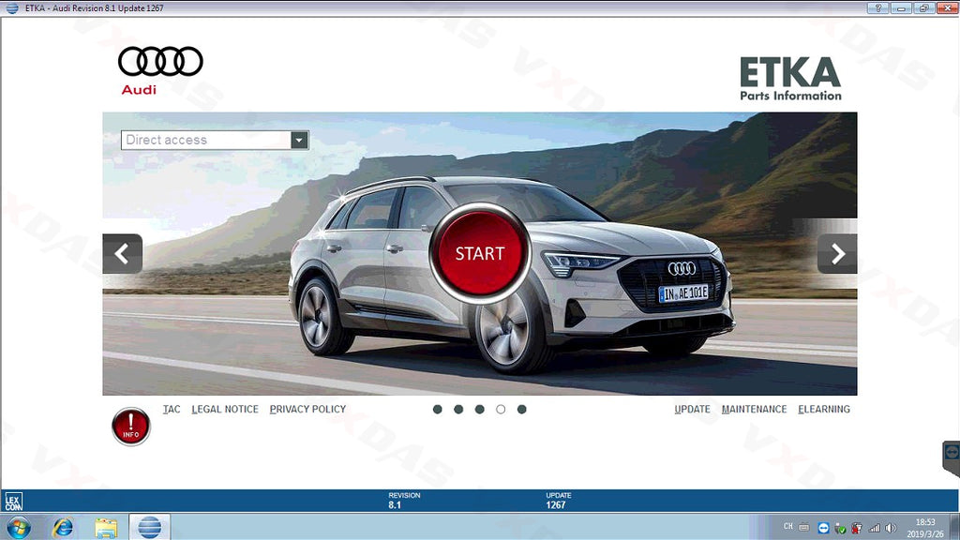Open the LEGAL NOTICE link
This screenshot has width=960, height=540.
[x=225, y=410]
